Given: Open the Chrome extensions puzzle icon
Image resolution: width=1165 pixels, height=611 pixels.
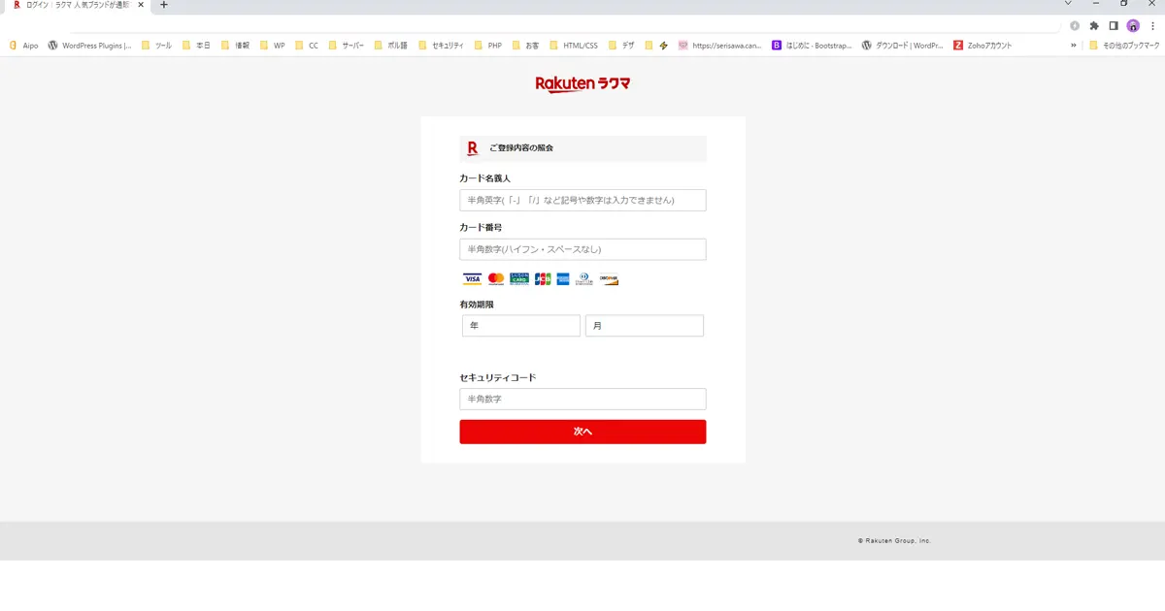Looking at the screenshot, I should [1094, 26].
